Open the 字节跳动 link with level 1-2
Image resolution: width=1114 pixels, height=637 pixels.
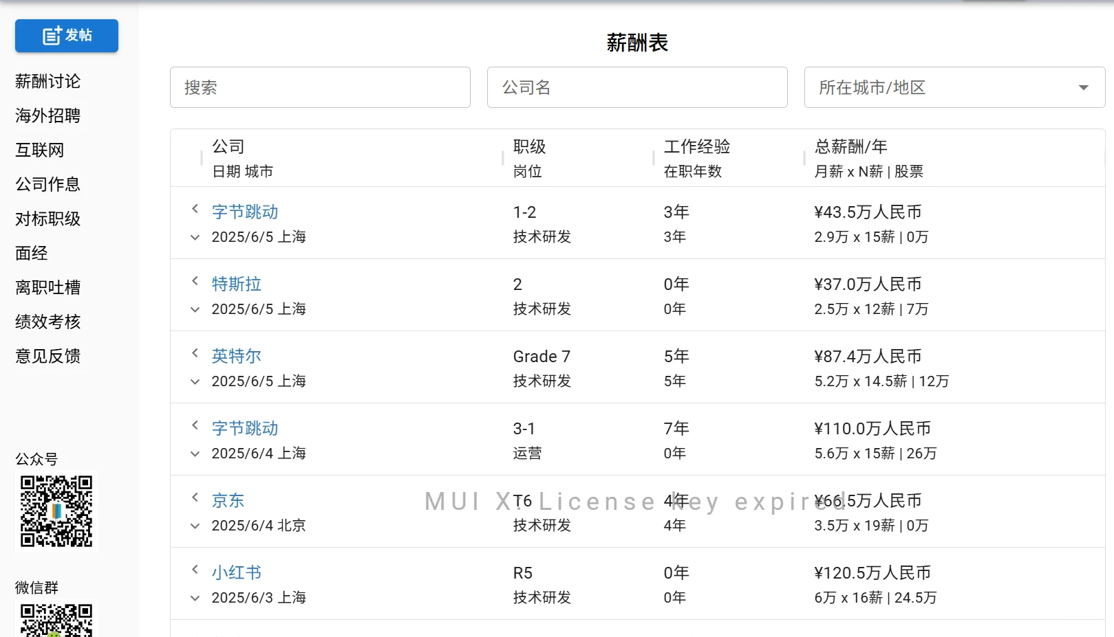pos(245,212)
